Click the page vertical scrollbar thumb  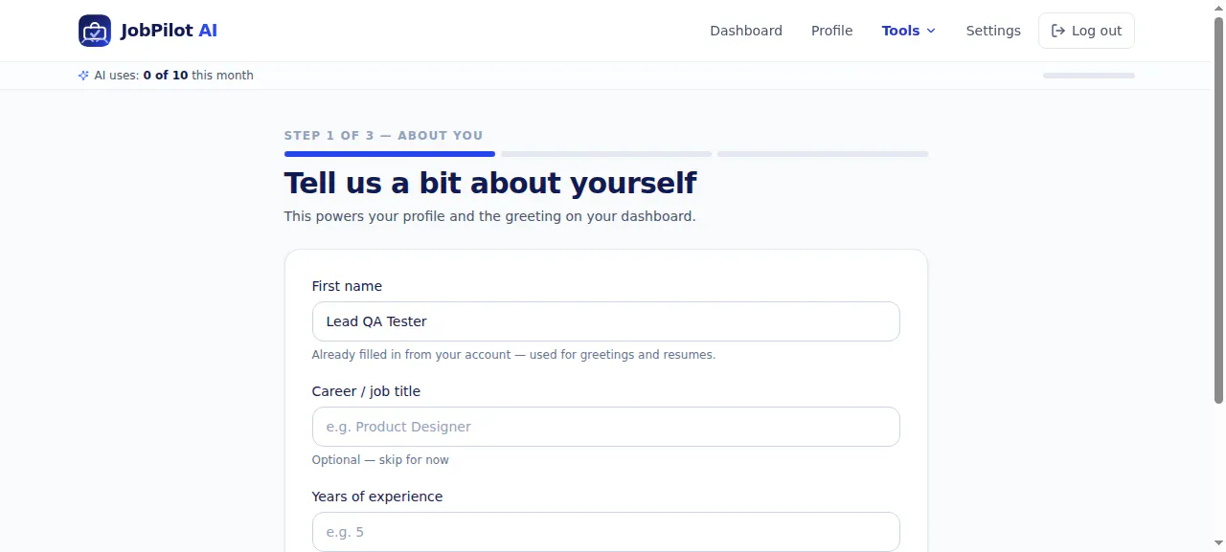pos(1218,210)
